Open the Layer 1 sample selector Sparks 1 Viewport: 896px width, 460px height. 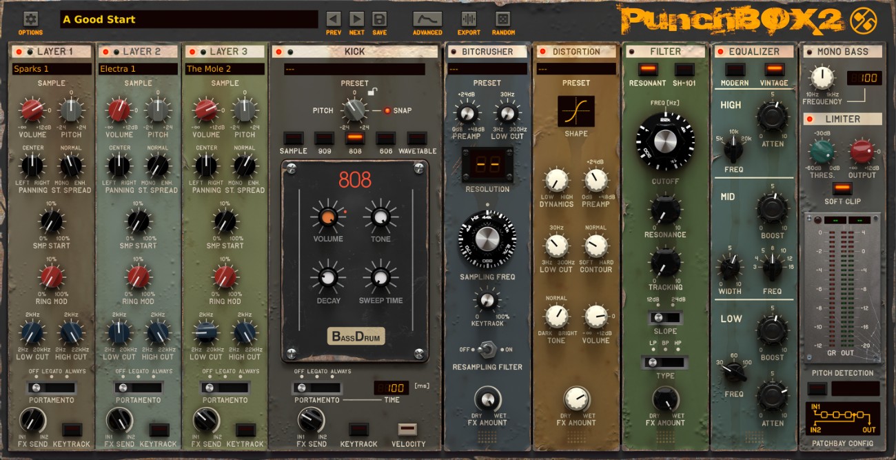(52, 69)
